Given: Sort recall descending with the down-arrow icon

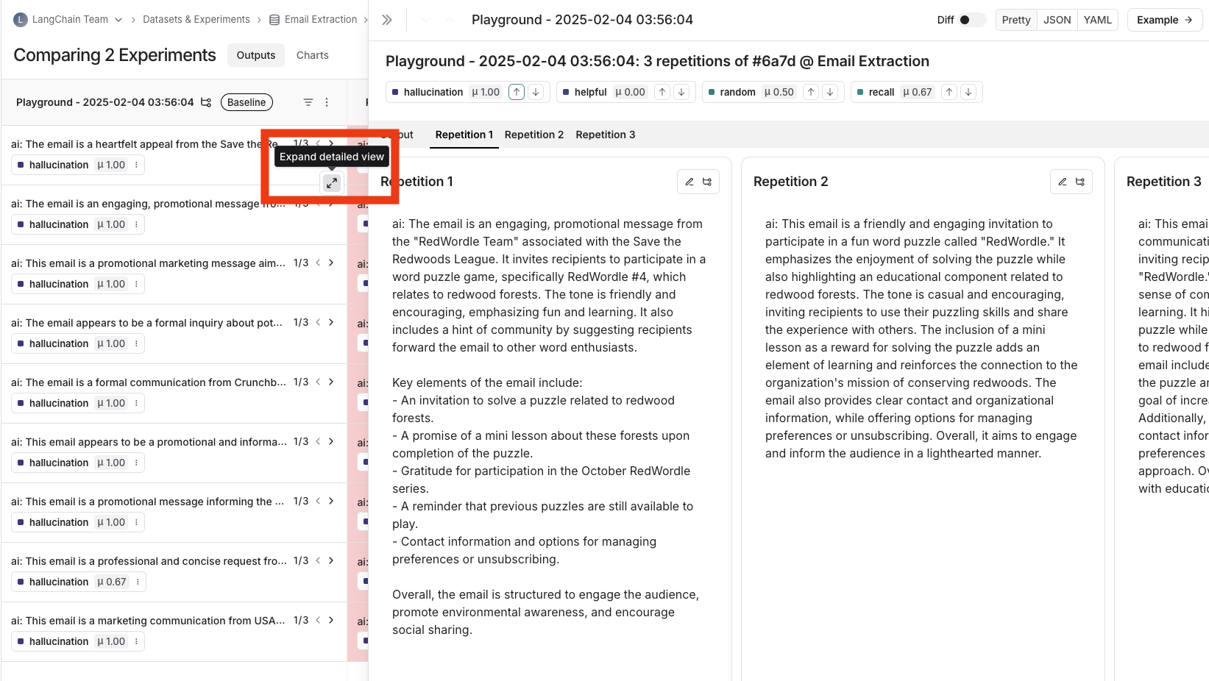Looking at the screenshot, I should coord(969,91).
